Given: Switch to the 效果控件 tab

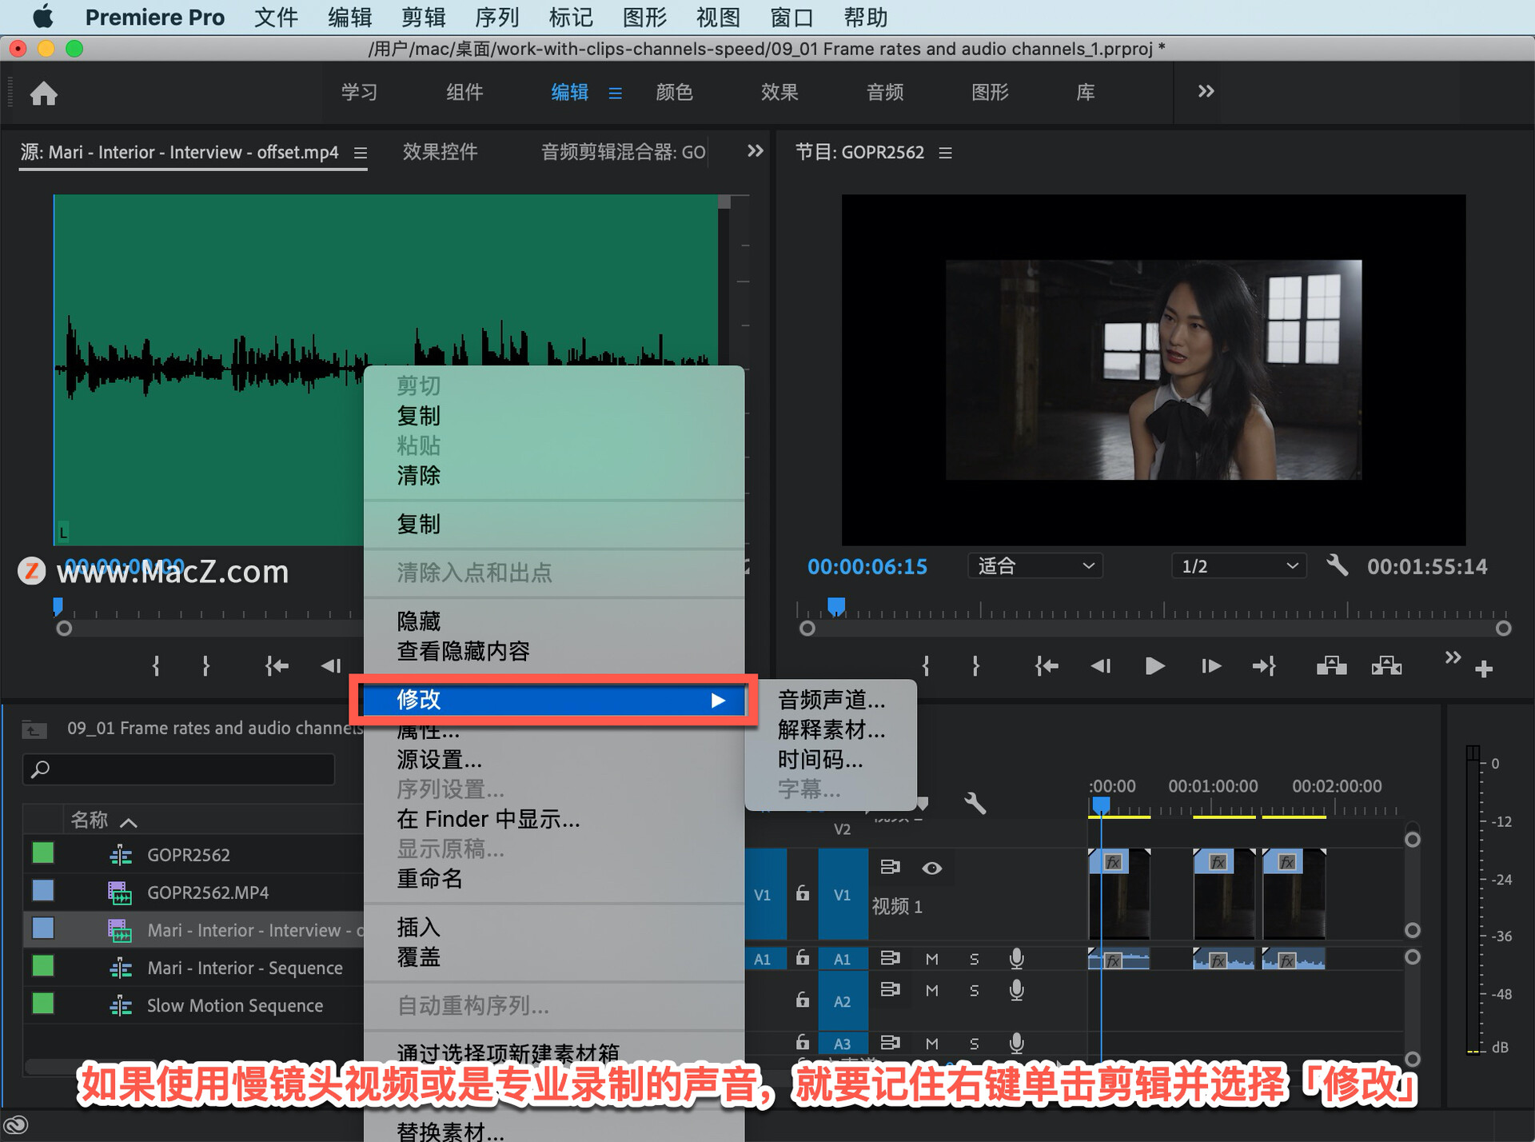Looking at the screenshot, I should coord(440,152).
